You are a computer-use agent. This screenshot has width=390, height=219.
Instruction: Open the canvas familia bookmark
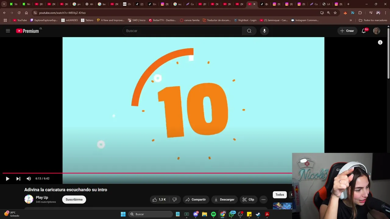[190, 20]
